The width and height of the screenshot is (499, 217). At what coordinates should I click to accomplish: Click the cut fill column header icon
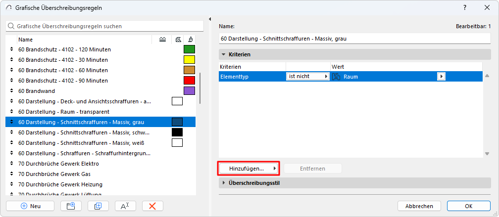tap(162, 40)
